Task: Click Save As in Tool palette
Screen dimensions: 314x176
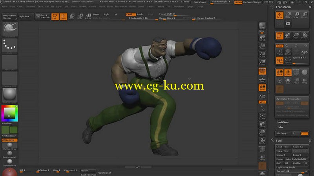Action: [x=300, y=147]
